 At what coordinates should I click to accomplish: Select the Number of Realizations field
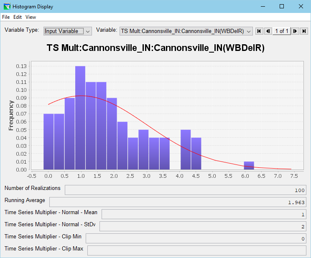click(185, 190)
